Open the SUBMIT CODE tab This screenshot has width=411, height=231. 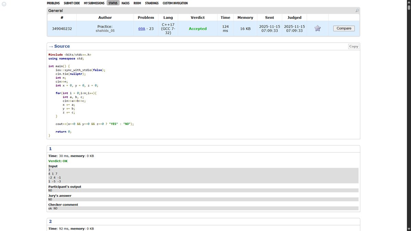(x=72, y=3)
